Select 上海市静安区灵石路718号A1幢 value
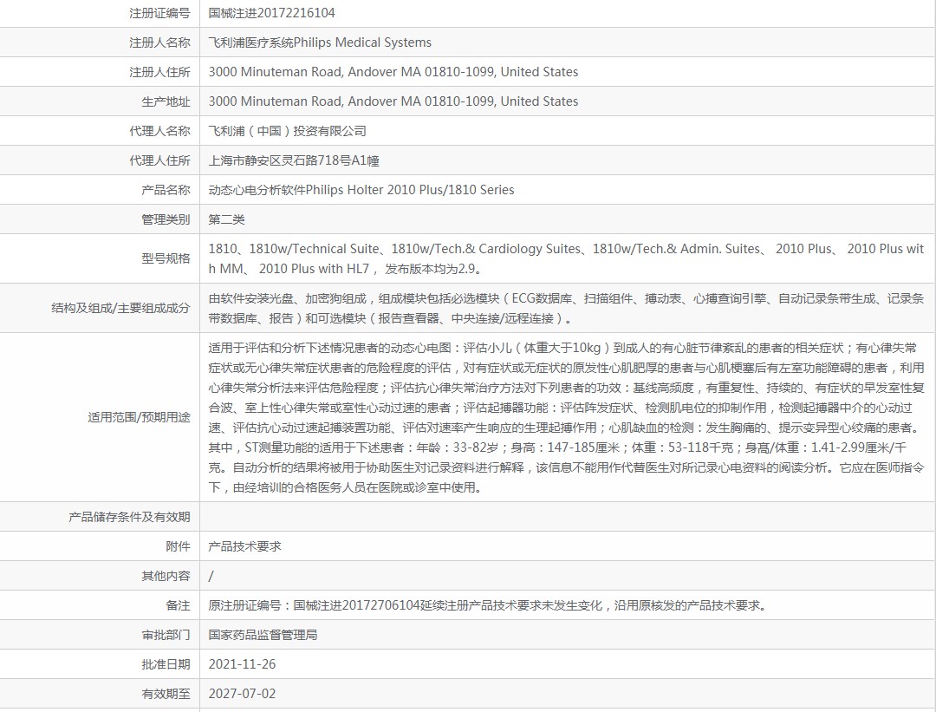Screen dimensions: 936x712 click(x=294, y=160)
